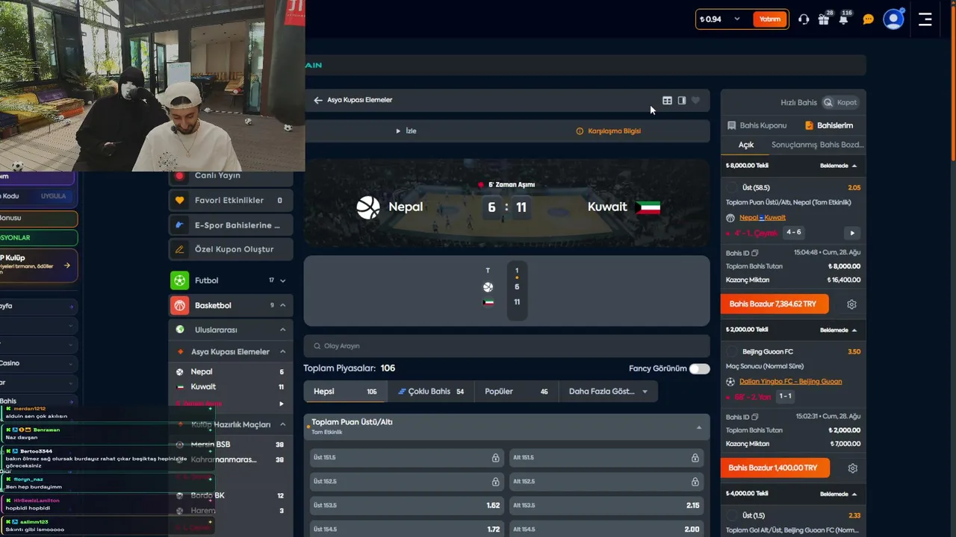Toggle the Hızlı Bahis Kapat switch
956x537 pixels.
[839, 102]
